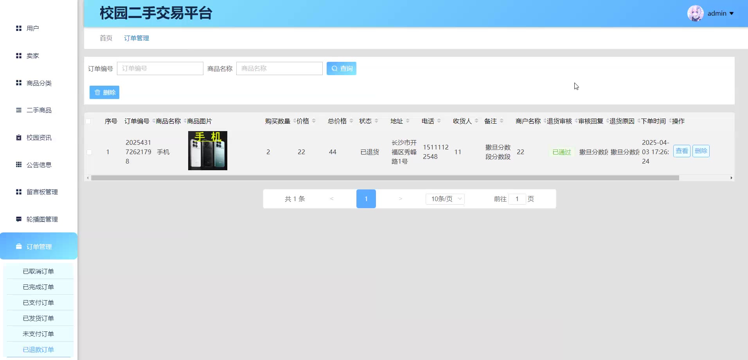Screen dimensions: 748x360
Task: Open the admin account dropdown
Action: (721, 13)
